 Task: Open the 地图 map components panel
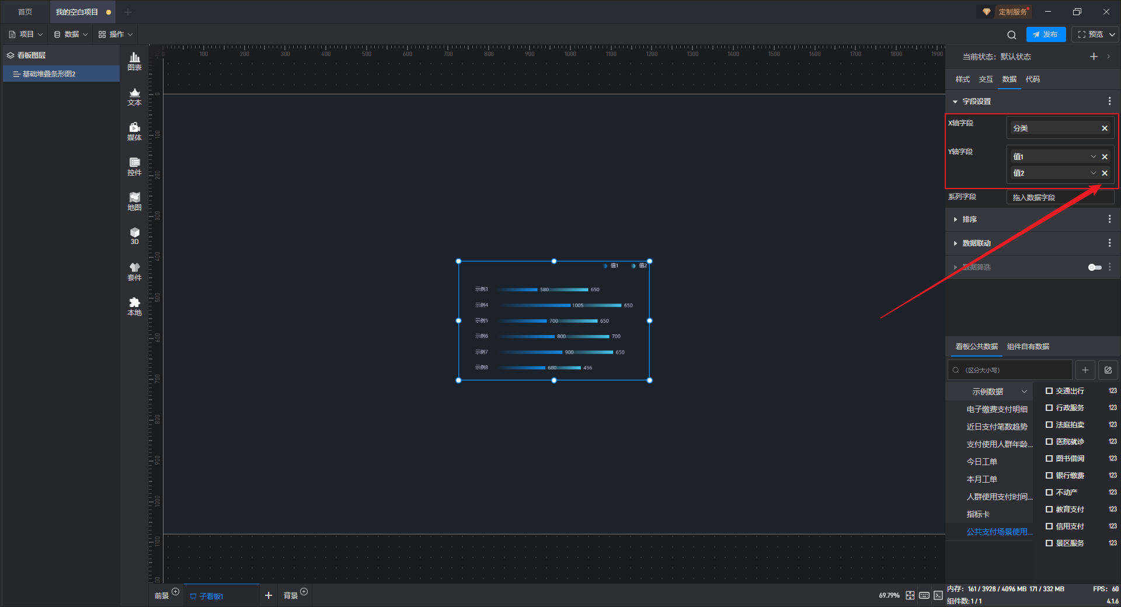[134, 201]
